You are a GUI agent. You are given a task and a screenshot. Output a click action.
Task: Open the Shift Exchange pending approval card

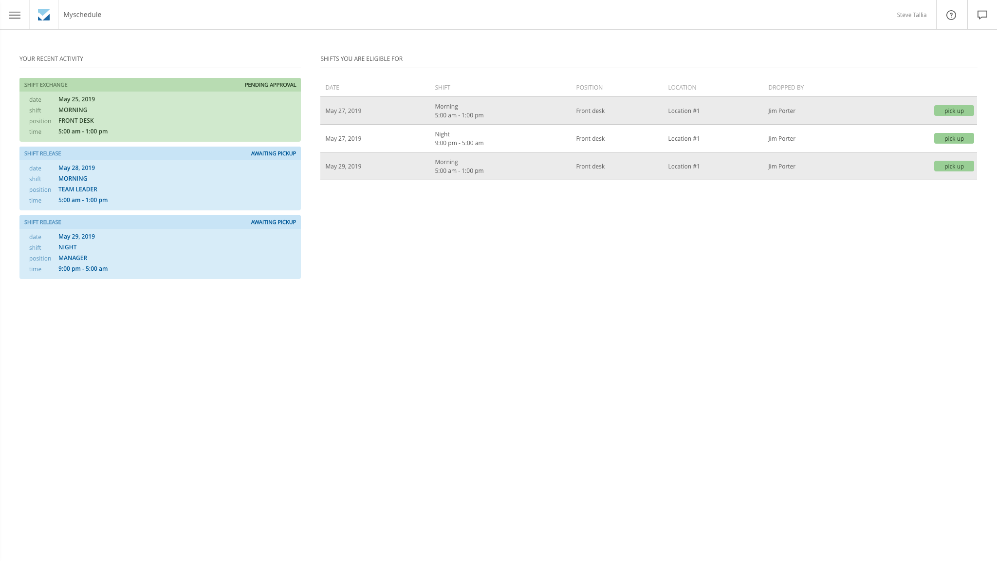(160, 115)
